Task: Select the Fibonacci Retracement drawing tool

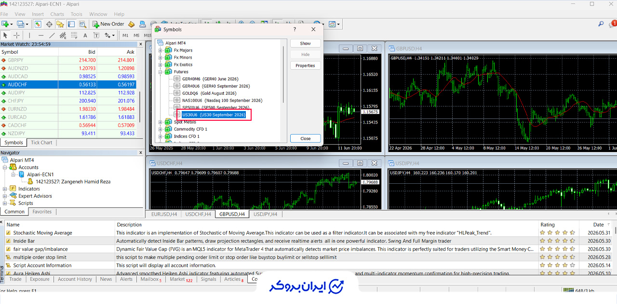Action: click(74, 35)
